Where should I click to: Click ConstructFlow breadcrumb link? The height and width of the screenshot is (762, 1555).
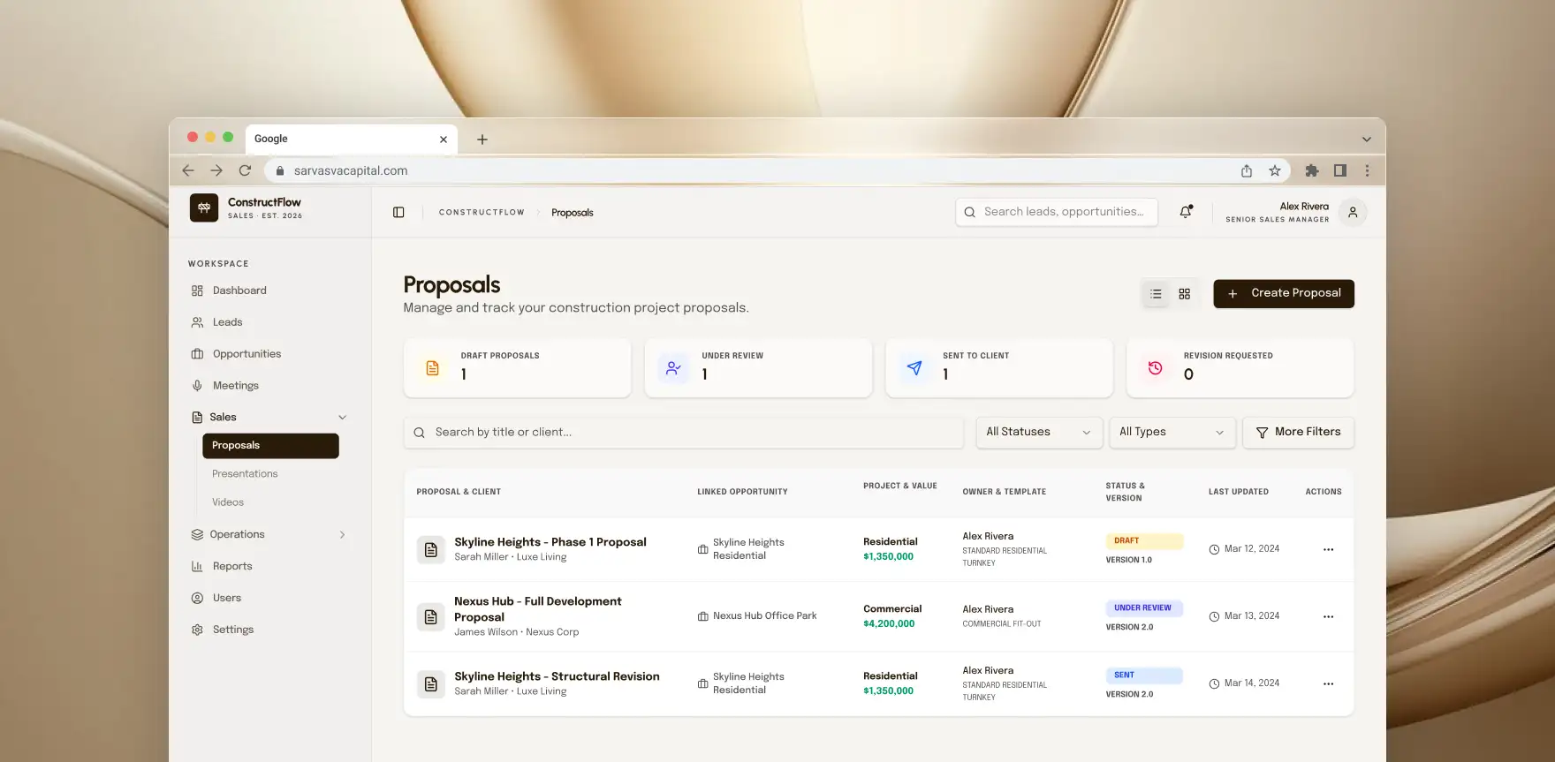tap(482, 213)
